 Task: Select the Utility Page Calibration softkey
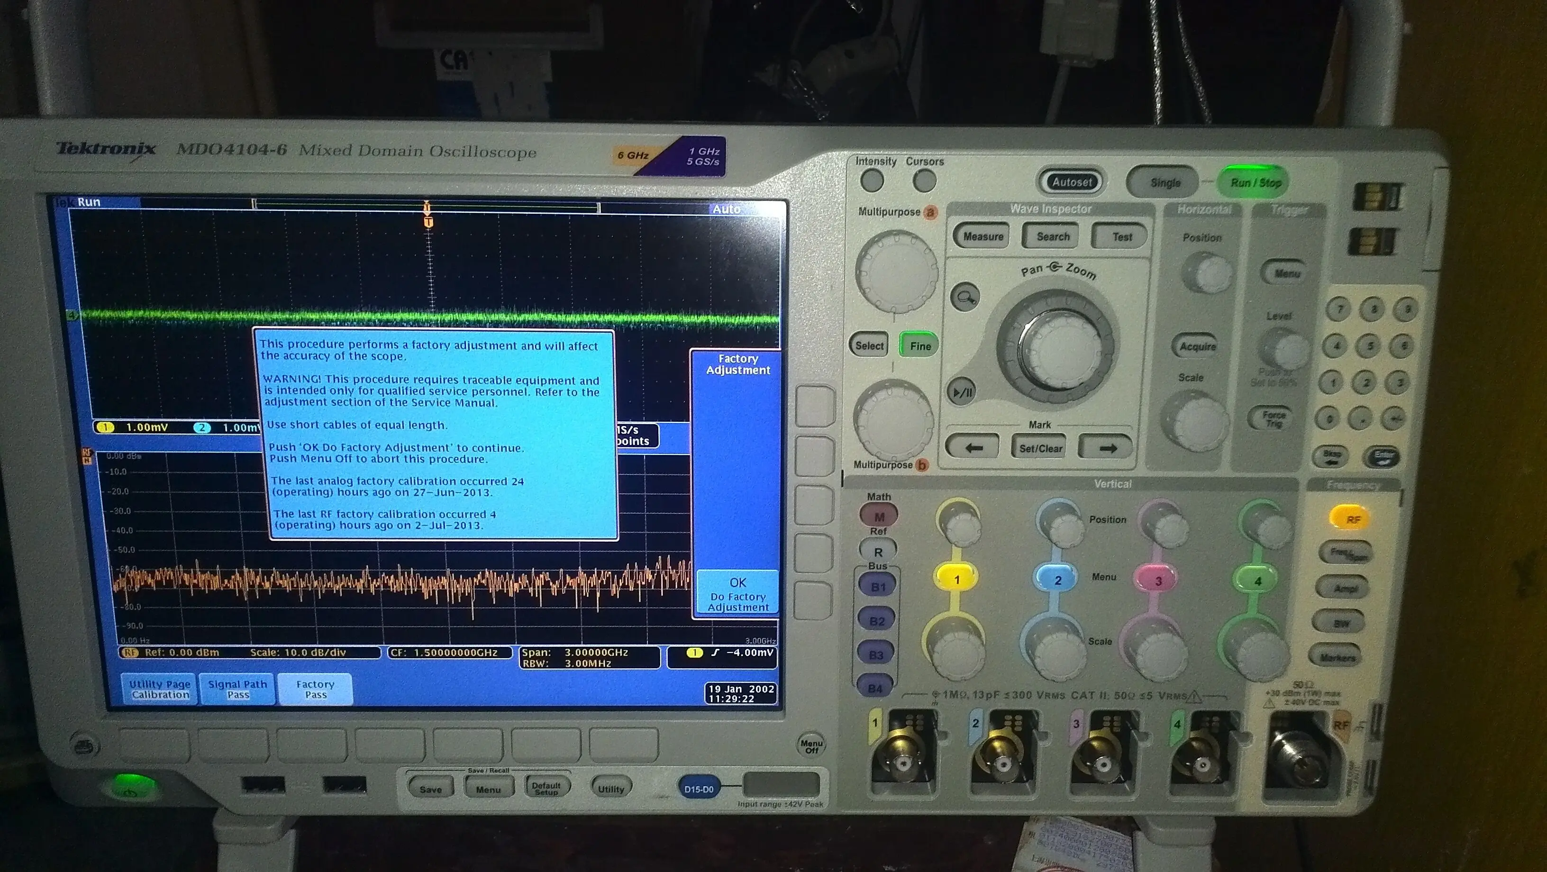pyautogui.click(x=159, y=688)
